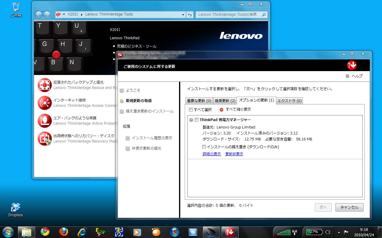Collapse the ThinkPad 省電力マネージャー entry
The image size is (382, 238).
(x=191, y=120)
